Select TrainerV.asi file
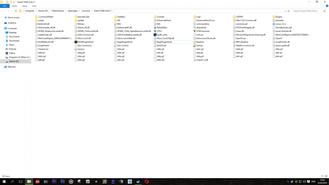Viewport: 329px width, 185px height. click(x=42, y=49)
